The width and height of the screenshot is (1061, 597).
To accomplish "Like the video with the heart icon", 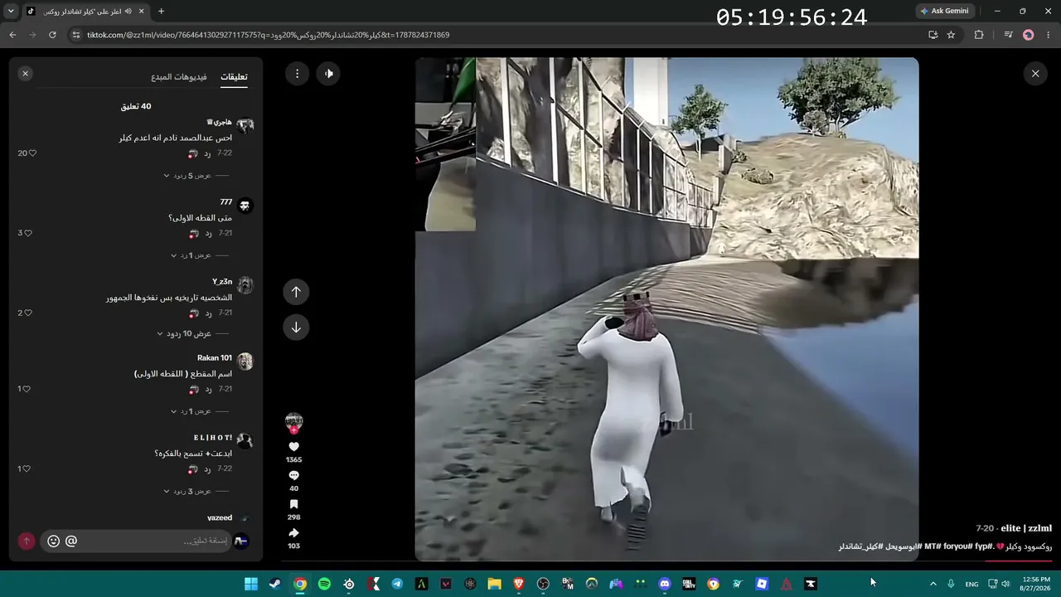I will point(293,447).
